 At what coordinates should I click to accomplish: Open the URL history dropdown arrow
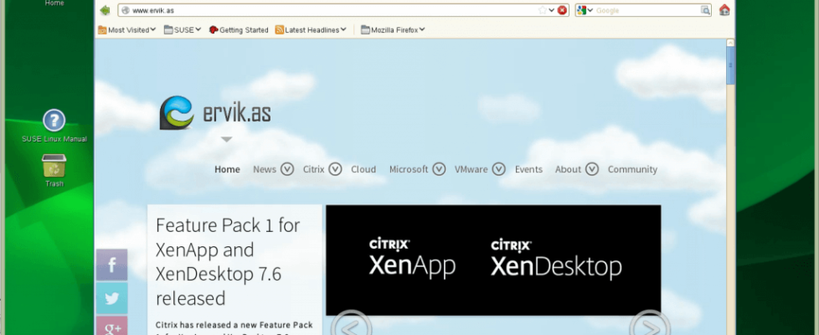[552, 10]
